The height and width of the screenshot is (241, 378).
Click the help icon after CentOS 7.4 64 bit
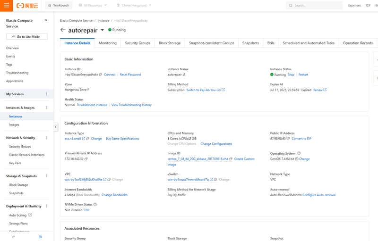pos(297,159)
